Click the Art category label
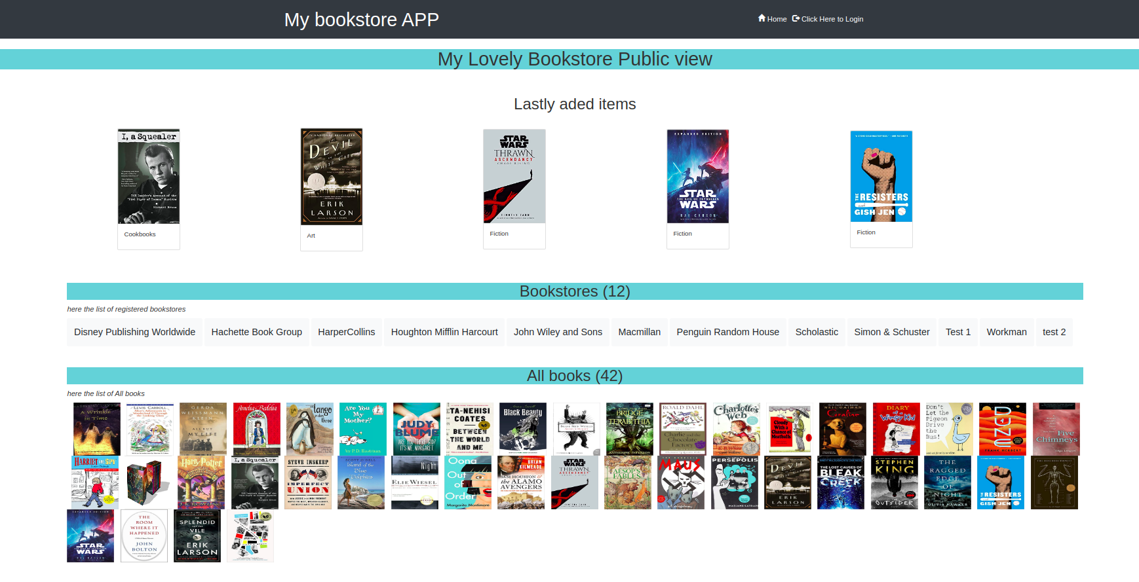Image resolution: width=1139 pixels, height=582 pixels. 311,236
